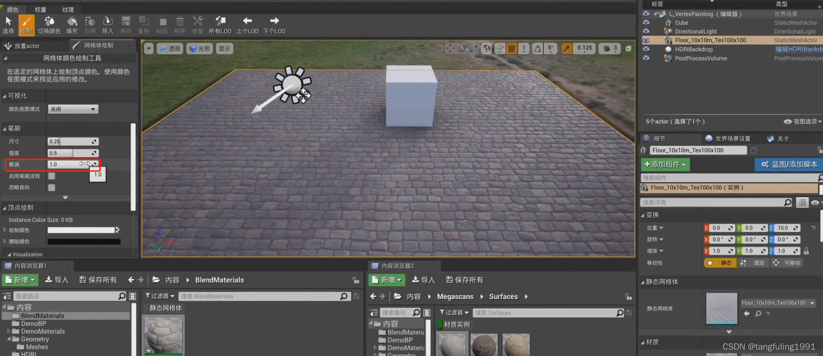Open the 编辑HDRIBackdrop link
Viewport: 823px width, 356px height.
[x=799, y=49]
